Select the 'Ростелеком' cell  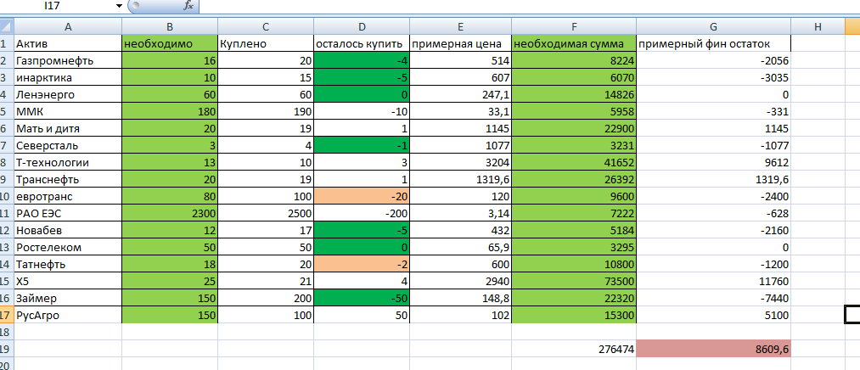67,247
